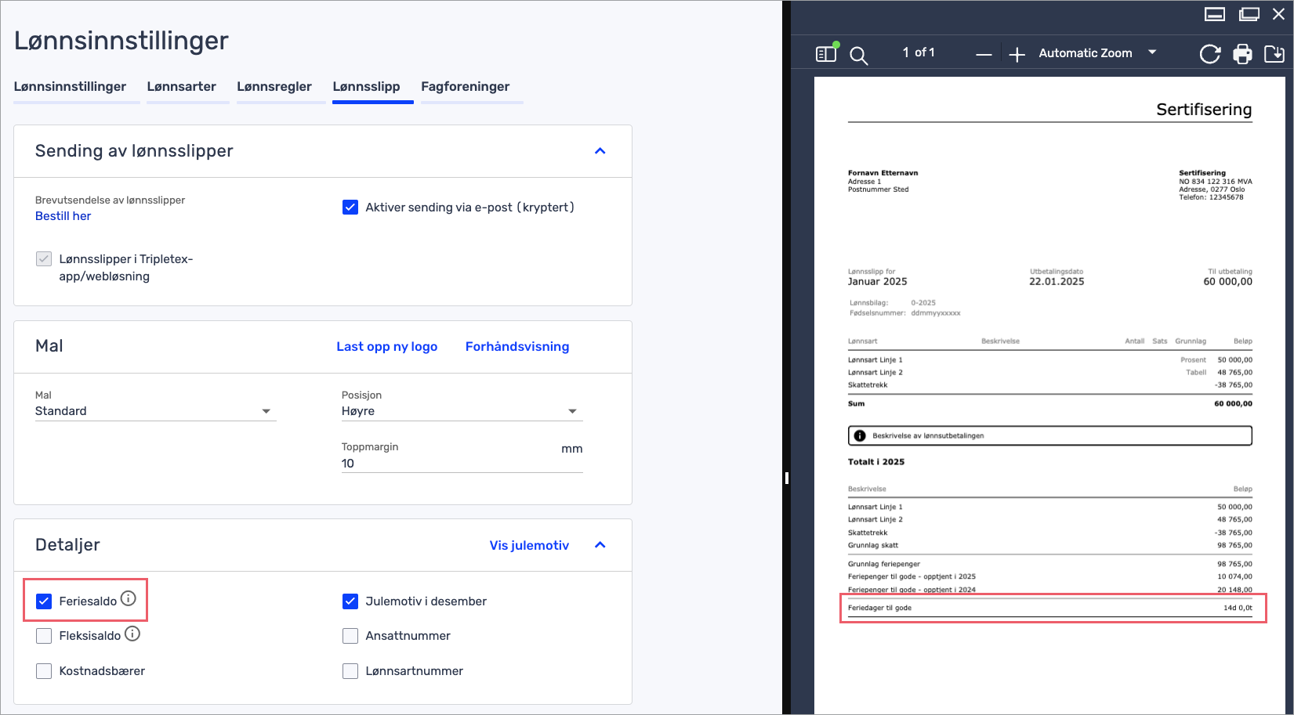The height and width of the screenshot is (715, 1294).
Task: Show info about Fleksisaldo
Action: pos(132,634)
